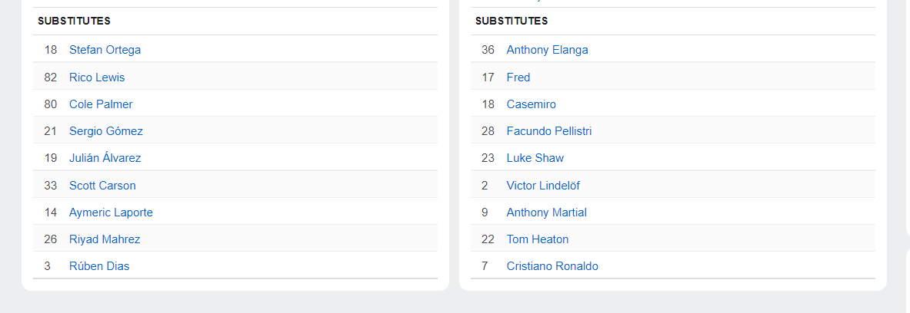This screenshot has height=313, width=910.
Task: Click the Rúben Dias link
Action: pos(99,266)
